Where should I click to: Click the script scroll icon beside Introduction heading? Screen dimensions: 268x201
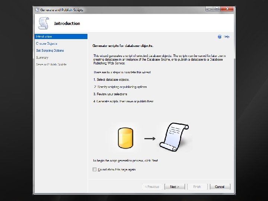(x=44, y=23)
